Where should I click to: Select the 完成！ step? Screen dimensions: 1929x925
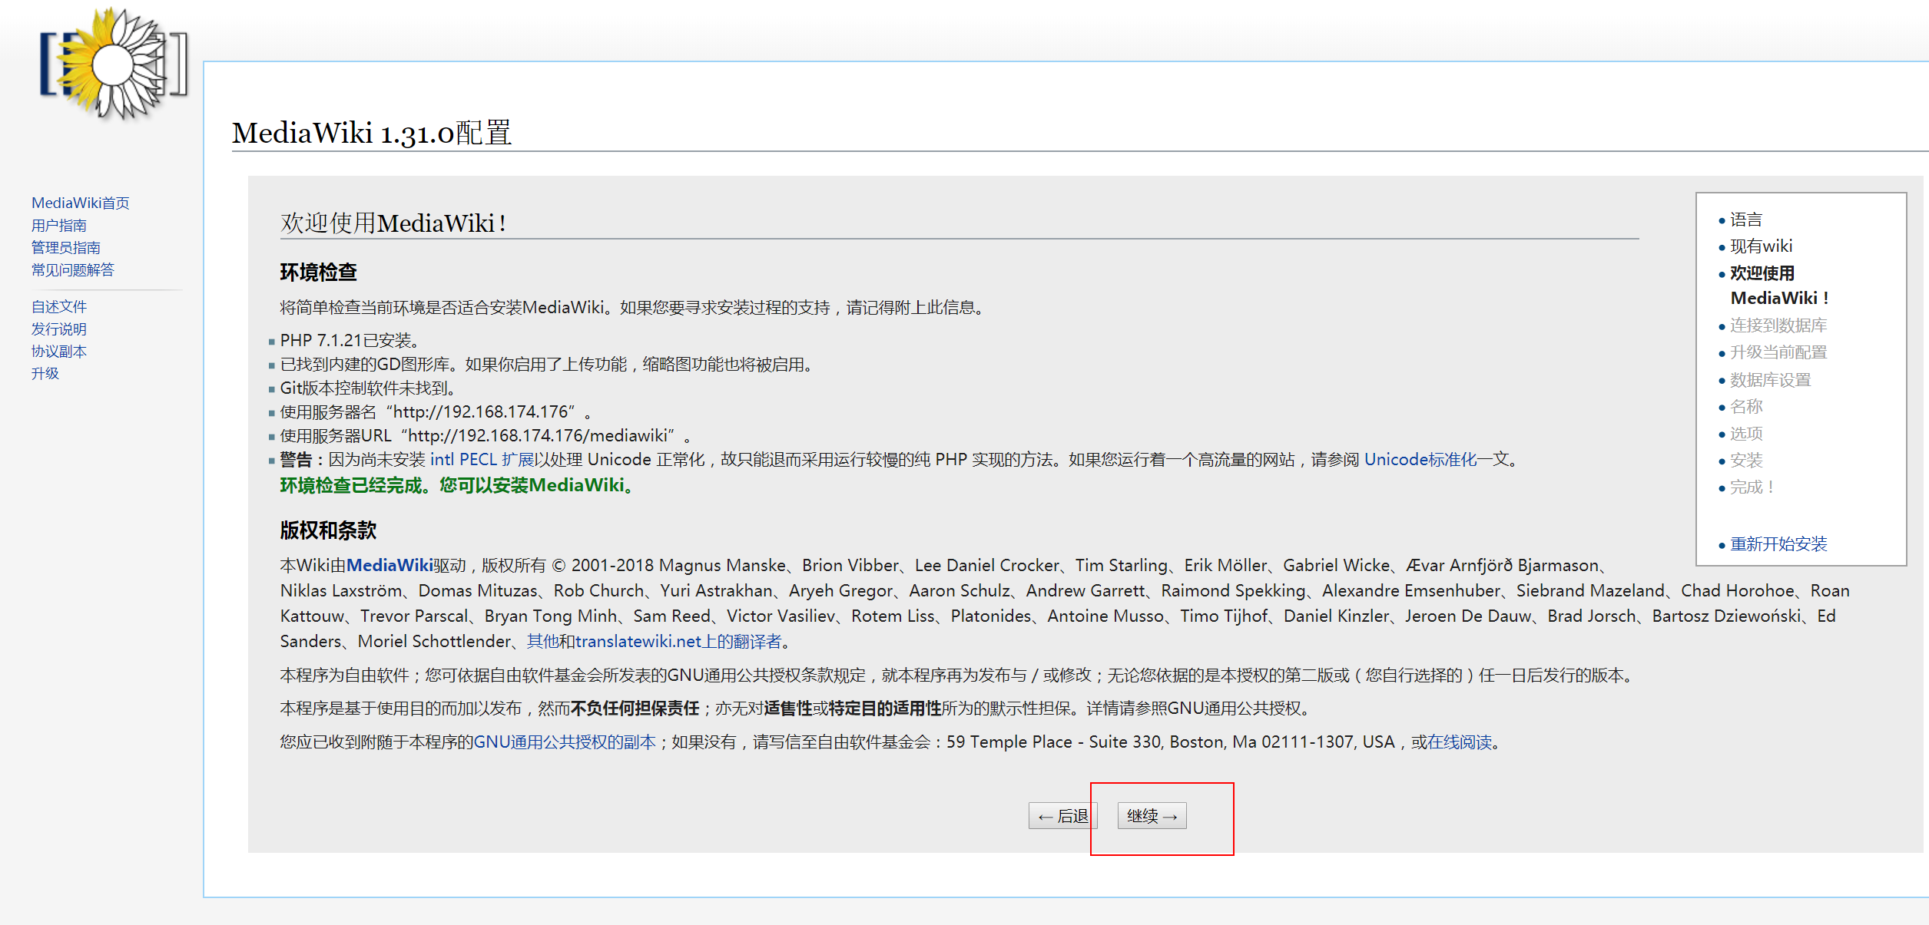(1752, 487)
